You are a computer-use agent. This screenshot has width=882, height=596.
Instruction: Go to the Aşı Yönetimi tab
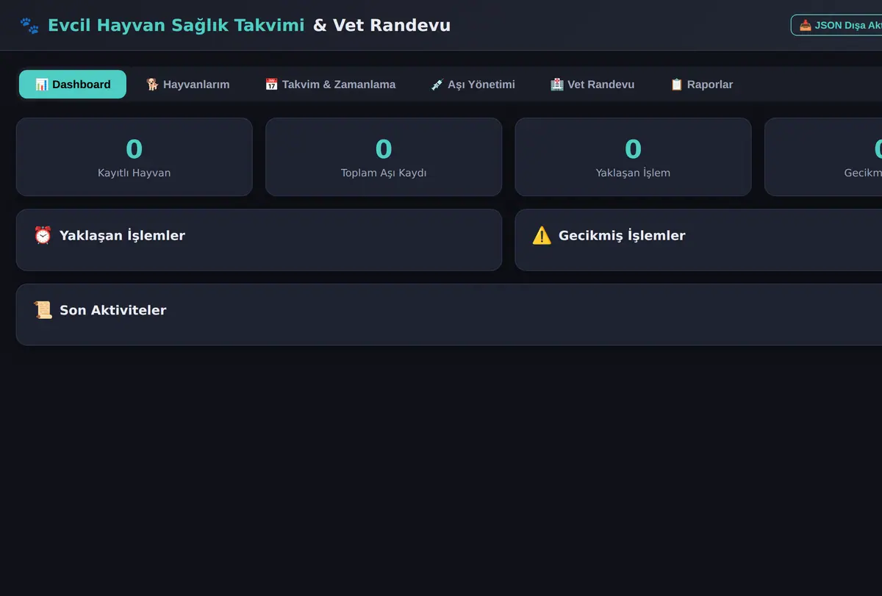473,85
